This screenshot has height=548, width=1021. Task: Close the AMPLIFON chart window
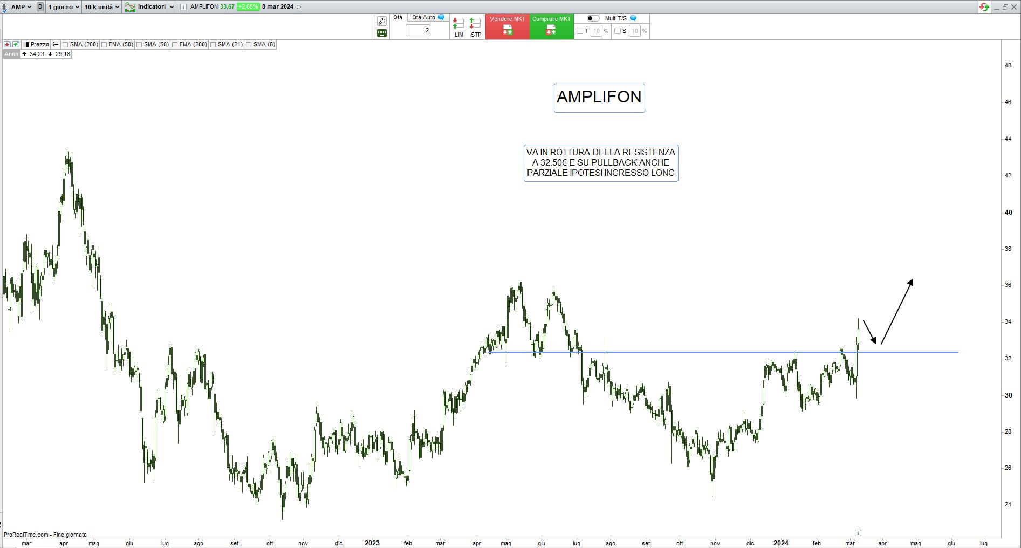pyautogui.click(x=1013, y=7)
